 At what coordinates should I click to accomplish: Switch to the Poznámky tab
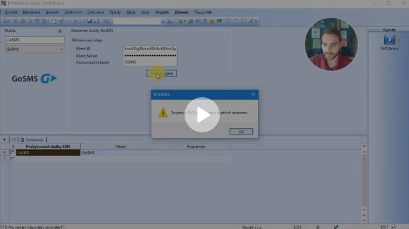point(32,140)
